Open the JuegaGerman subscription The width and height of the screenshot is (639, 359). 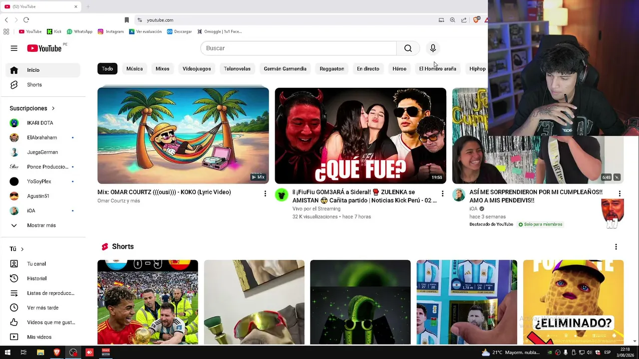[x=43, y=152]
